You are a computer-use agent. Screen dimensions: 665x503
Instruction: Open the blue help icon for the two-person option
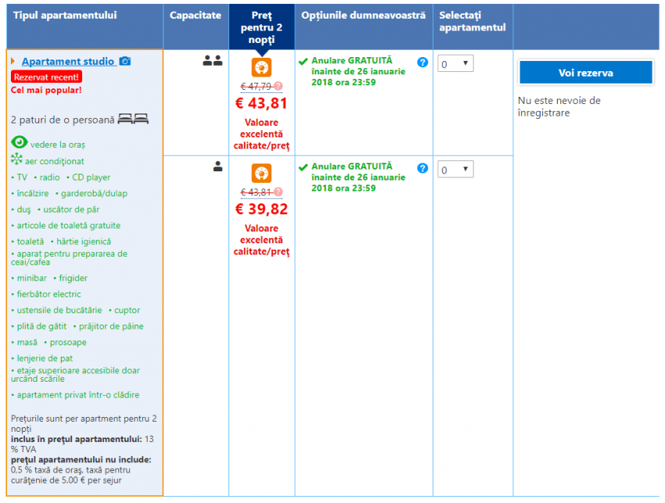(422, 62)
